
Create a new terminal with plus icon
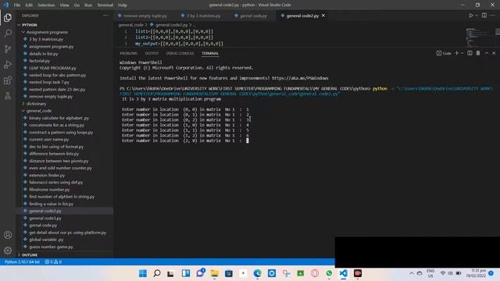pyautogui.click(x=456, y=53)
